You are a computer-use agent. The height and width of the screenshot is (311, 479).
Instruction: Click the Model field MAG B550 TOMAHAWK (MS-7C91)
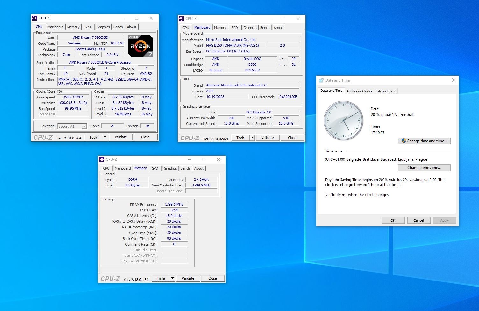click(x=235, y=46)
